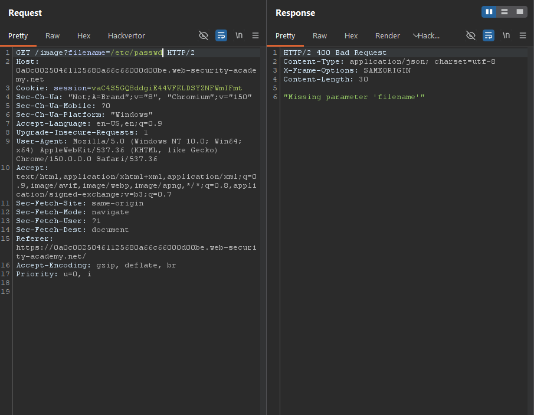The width and height of the screenshot is (534, 415).
Task: Open Response panel options menu
Action: click(x=523, y=35)
